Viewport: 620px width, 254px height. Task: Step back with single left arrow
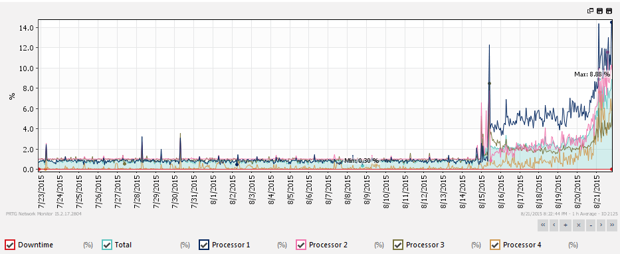point(554,225)
